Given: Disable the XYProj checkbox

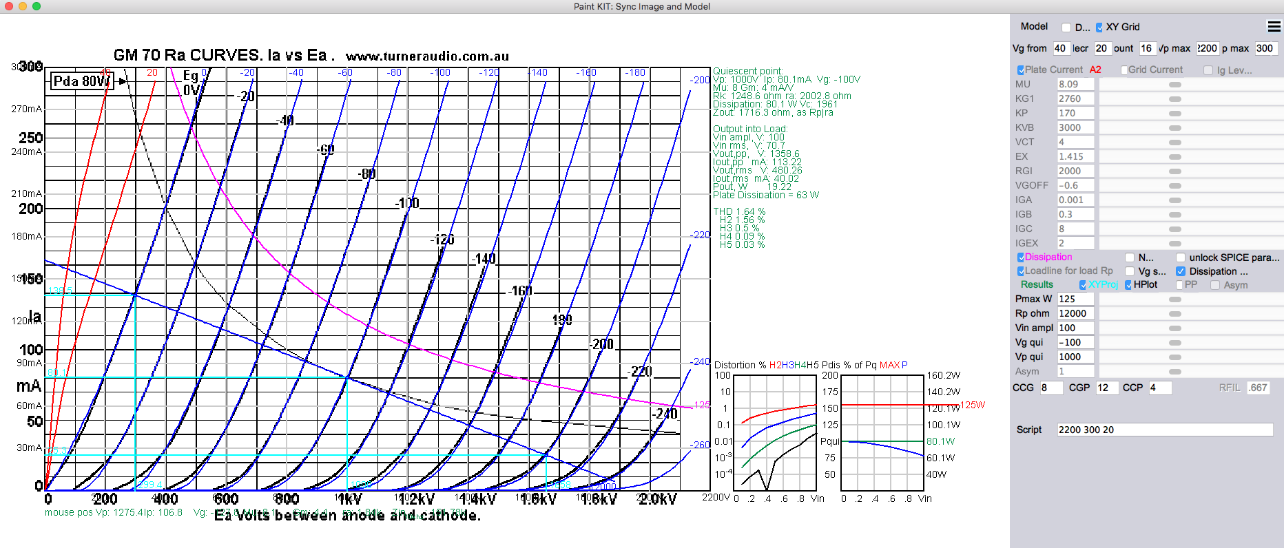Looking at the screenshot, I should point(1083,285).
